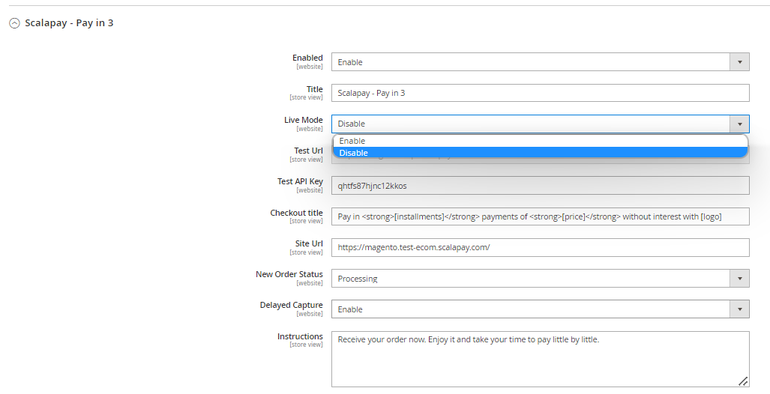Click the Delayed Capture label
Viewport: 770px width, 394px height.
tap(291, 305)
